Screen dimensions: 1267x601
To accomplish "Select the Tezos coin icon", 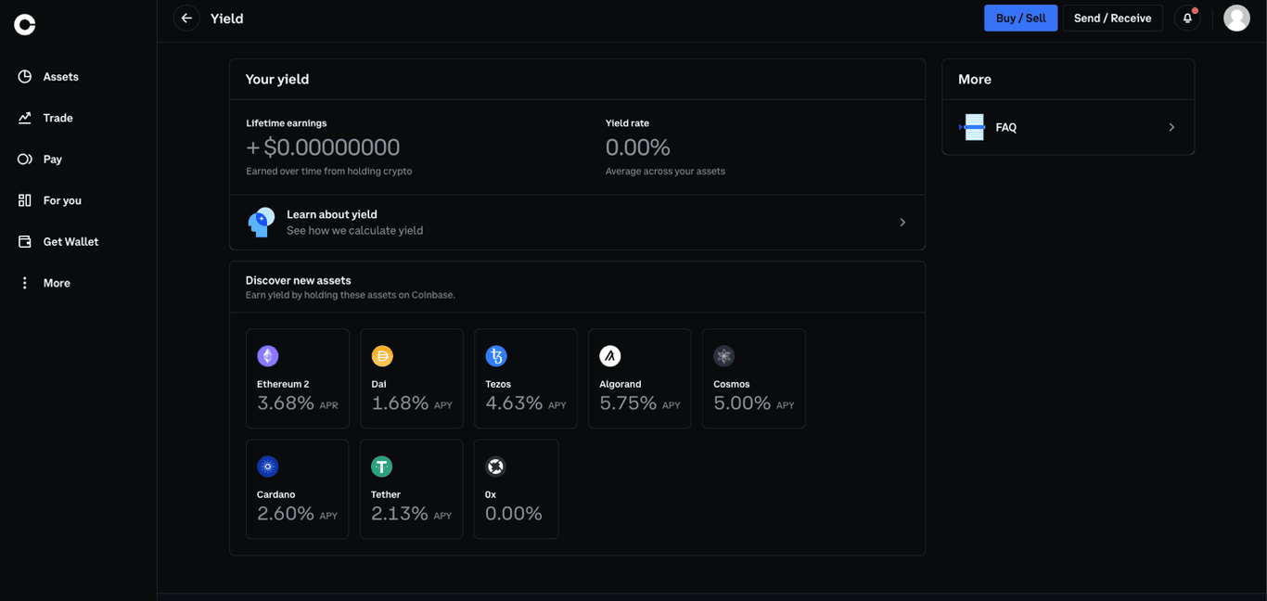I will pos(495,355).
